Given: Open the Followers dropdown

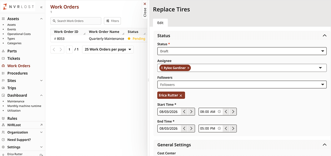Looking at the screenshot, I should (242, 85).
